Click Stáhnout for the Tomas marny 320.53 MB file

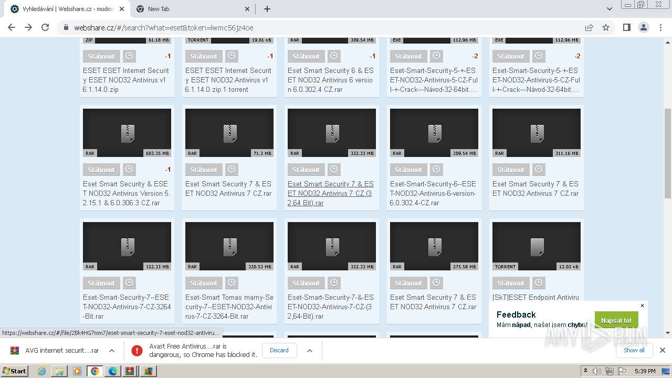point(204,283)
